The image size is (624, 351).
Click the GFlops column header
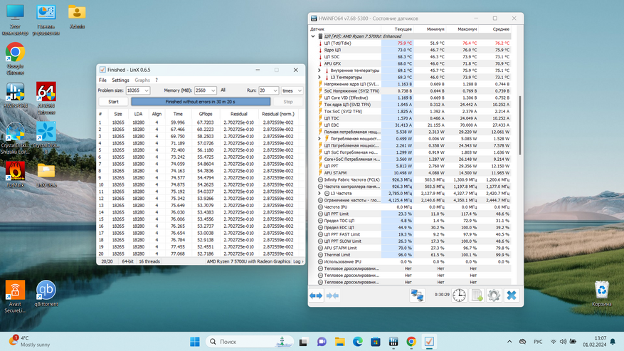[x=205, y=114]
